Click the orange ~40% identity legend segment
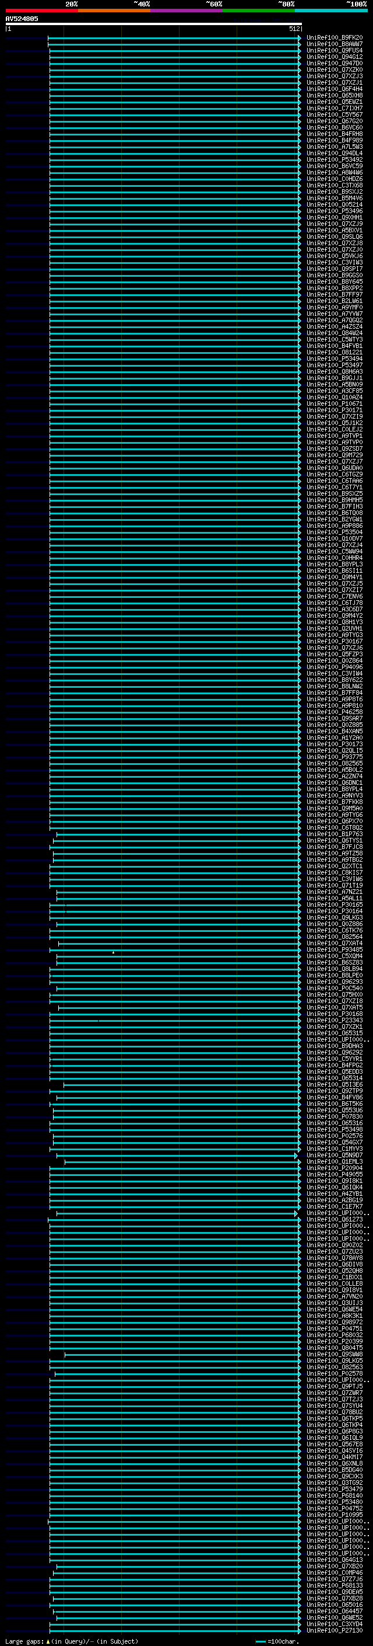The width and height of the screenshot is (373, 1646). [x=114, y=11]
